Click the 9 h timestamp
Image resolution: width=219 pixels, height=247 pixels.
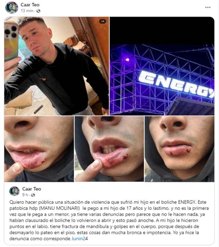(x=25, y=195)
